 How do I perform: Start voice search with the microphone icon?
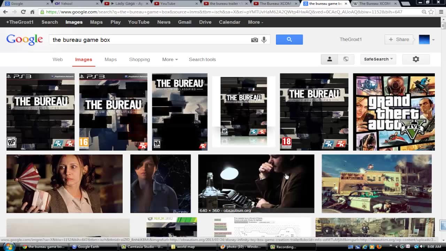(x=264, y=40)
